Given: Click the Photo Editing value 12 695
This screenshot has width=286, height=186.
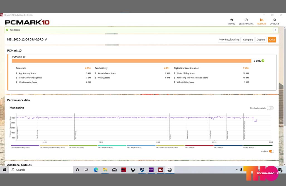Looking at the screenshot, I should (x=246, y=73).
